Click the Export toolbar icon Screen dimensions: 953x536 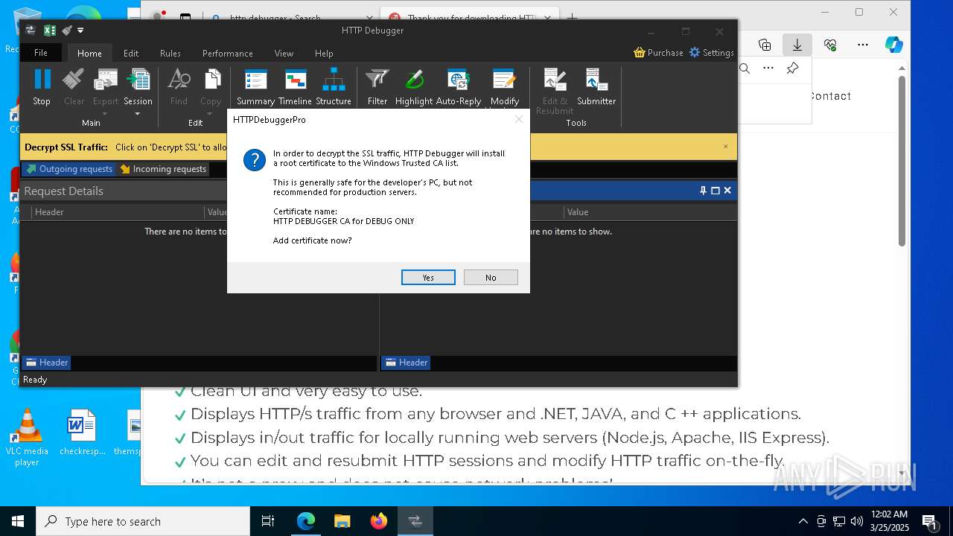106,80
